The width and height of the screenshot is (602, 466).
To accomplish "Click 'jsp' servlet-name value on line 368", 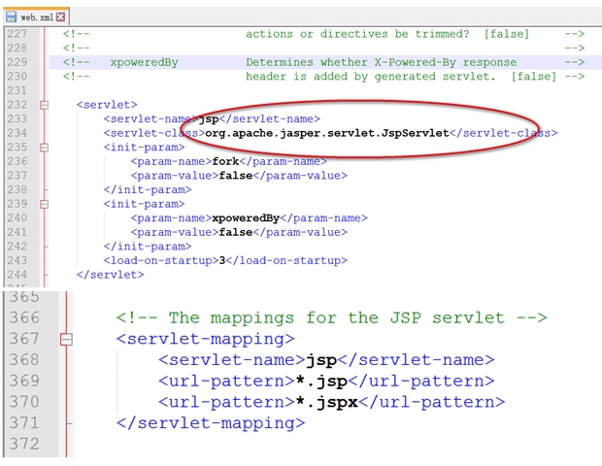I will point(321,360).
